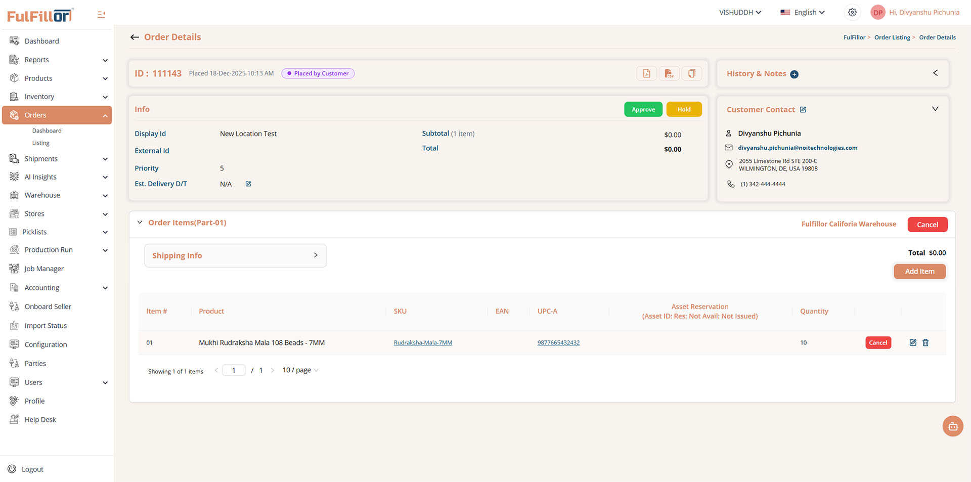Click the Logout power icon
971x482 pixels.
pos(12,469)
